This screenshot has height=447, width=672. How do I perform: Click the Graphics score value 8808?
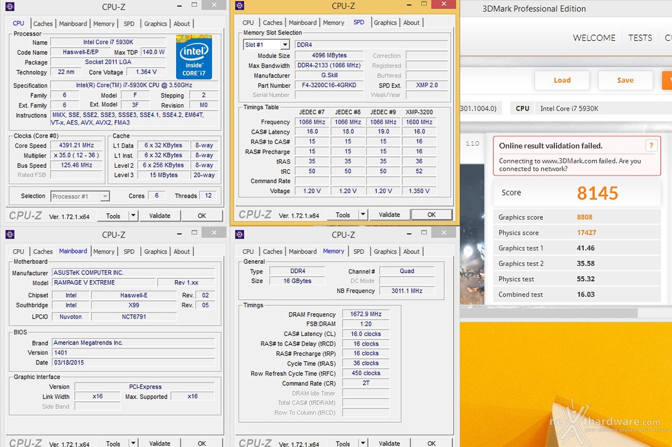584,218
